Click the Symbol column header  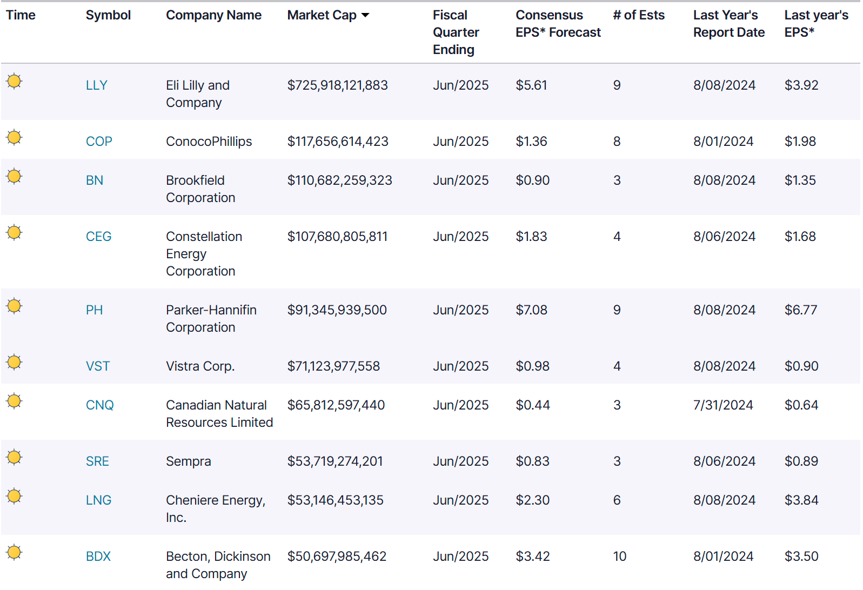[108, 16]
